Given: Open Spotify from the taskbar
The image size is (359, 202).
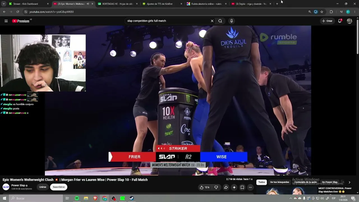Looking at the screenshot, I should pyautogui.click(x=77, y=198).
